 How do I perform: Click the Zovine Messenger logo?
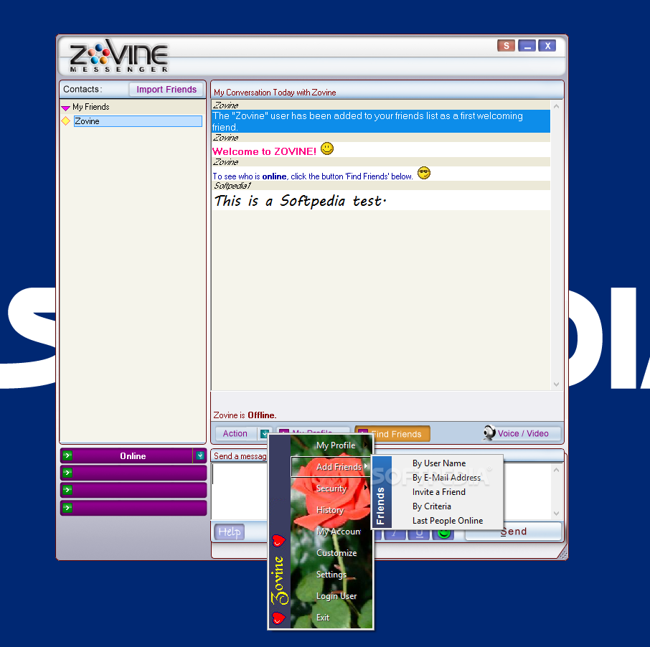(118, 56)
